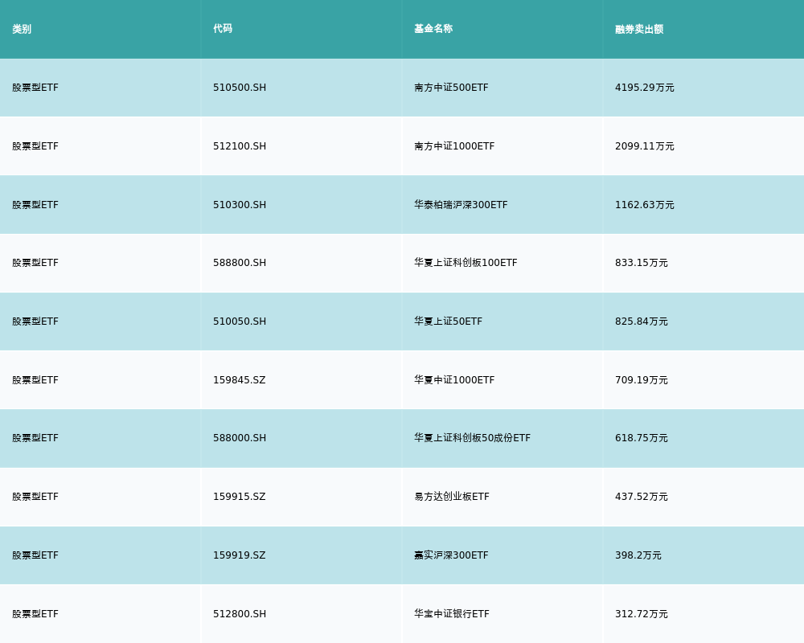804x643 pixels.
Task: Select value 312.72万元
Action: (642, 614)
